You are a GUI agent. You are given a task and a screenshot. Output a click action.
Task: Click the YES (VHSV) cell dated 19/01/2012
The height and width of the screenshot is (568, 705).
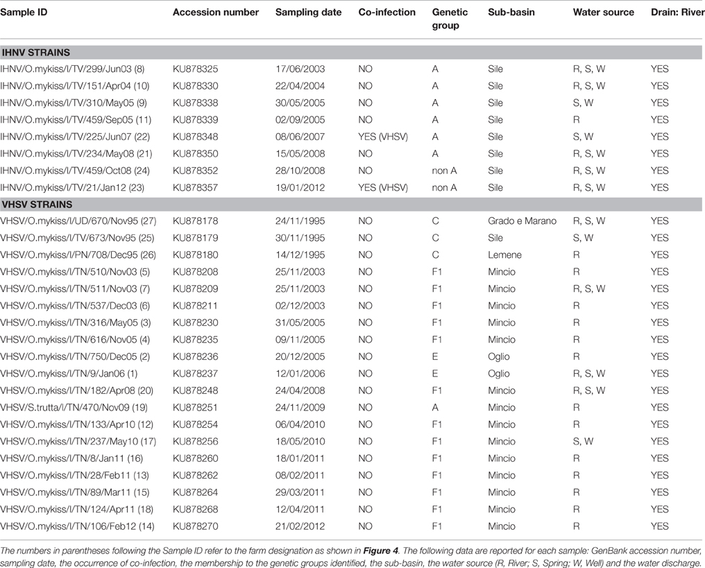pos(387,187)
